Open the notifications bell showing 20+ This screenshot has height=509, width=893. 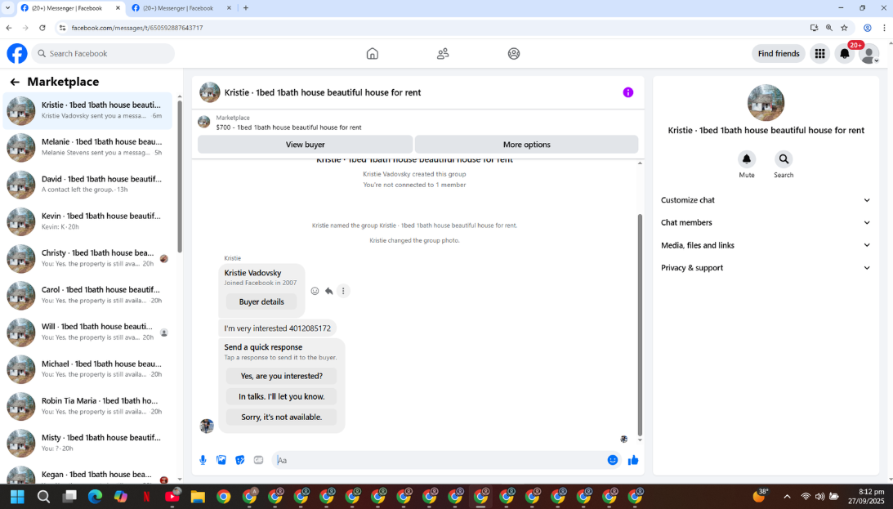tap(845, 54)
